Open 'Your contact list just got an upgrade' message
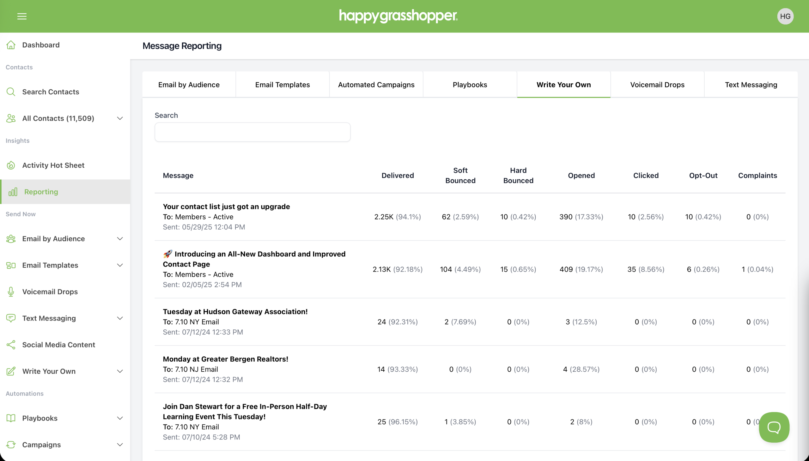Viewport: 809px width, 461px height. click(x=226, y=207)
